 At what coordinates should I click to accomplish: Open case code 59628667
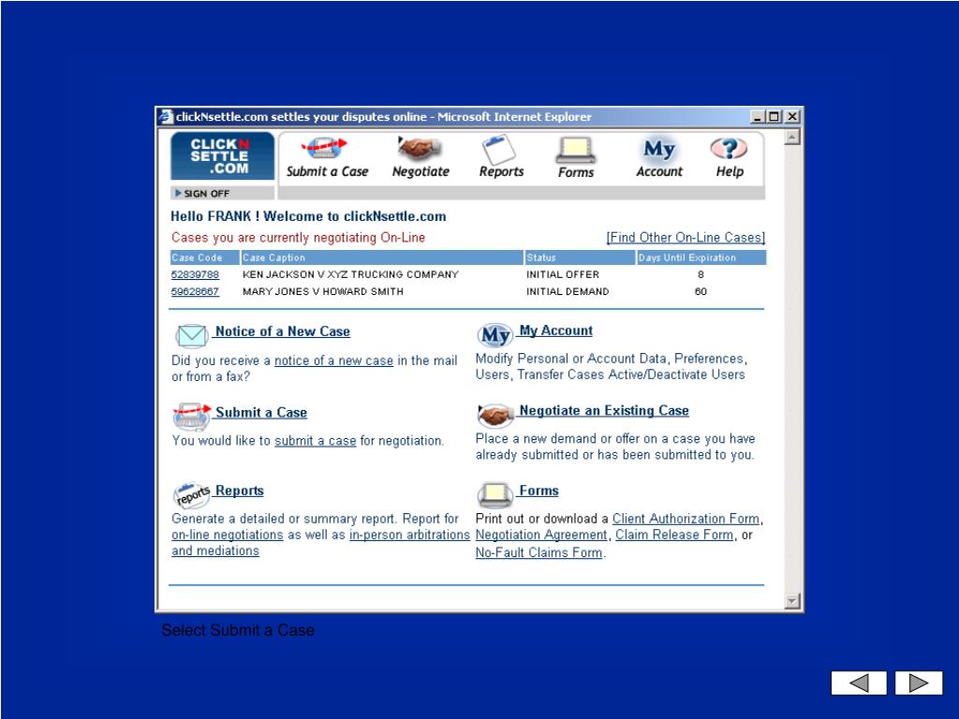195,292
